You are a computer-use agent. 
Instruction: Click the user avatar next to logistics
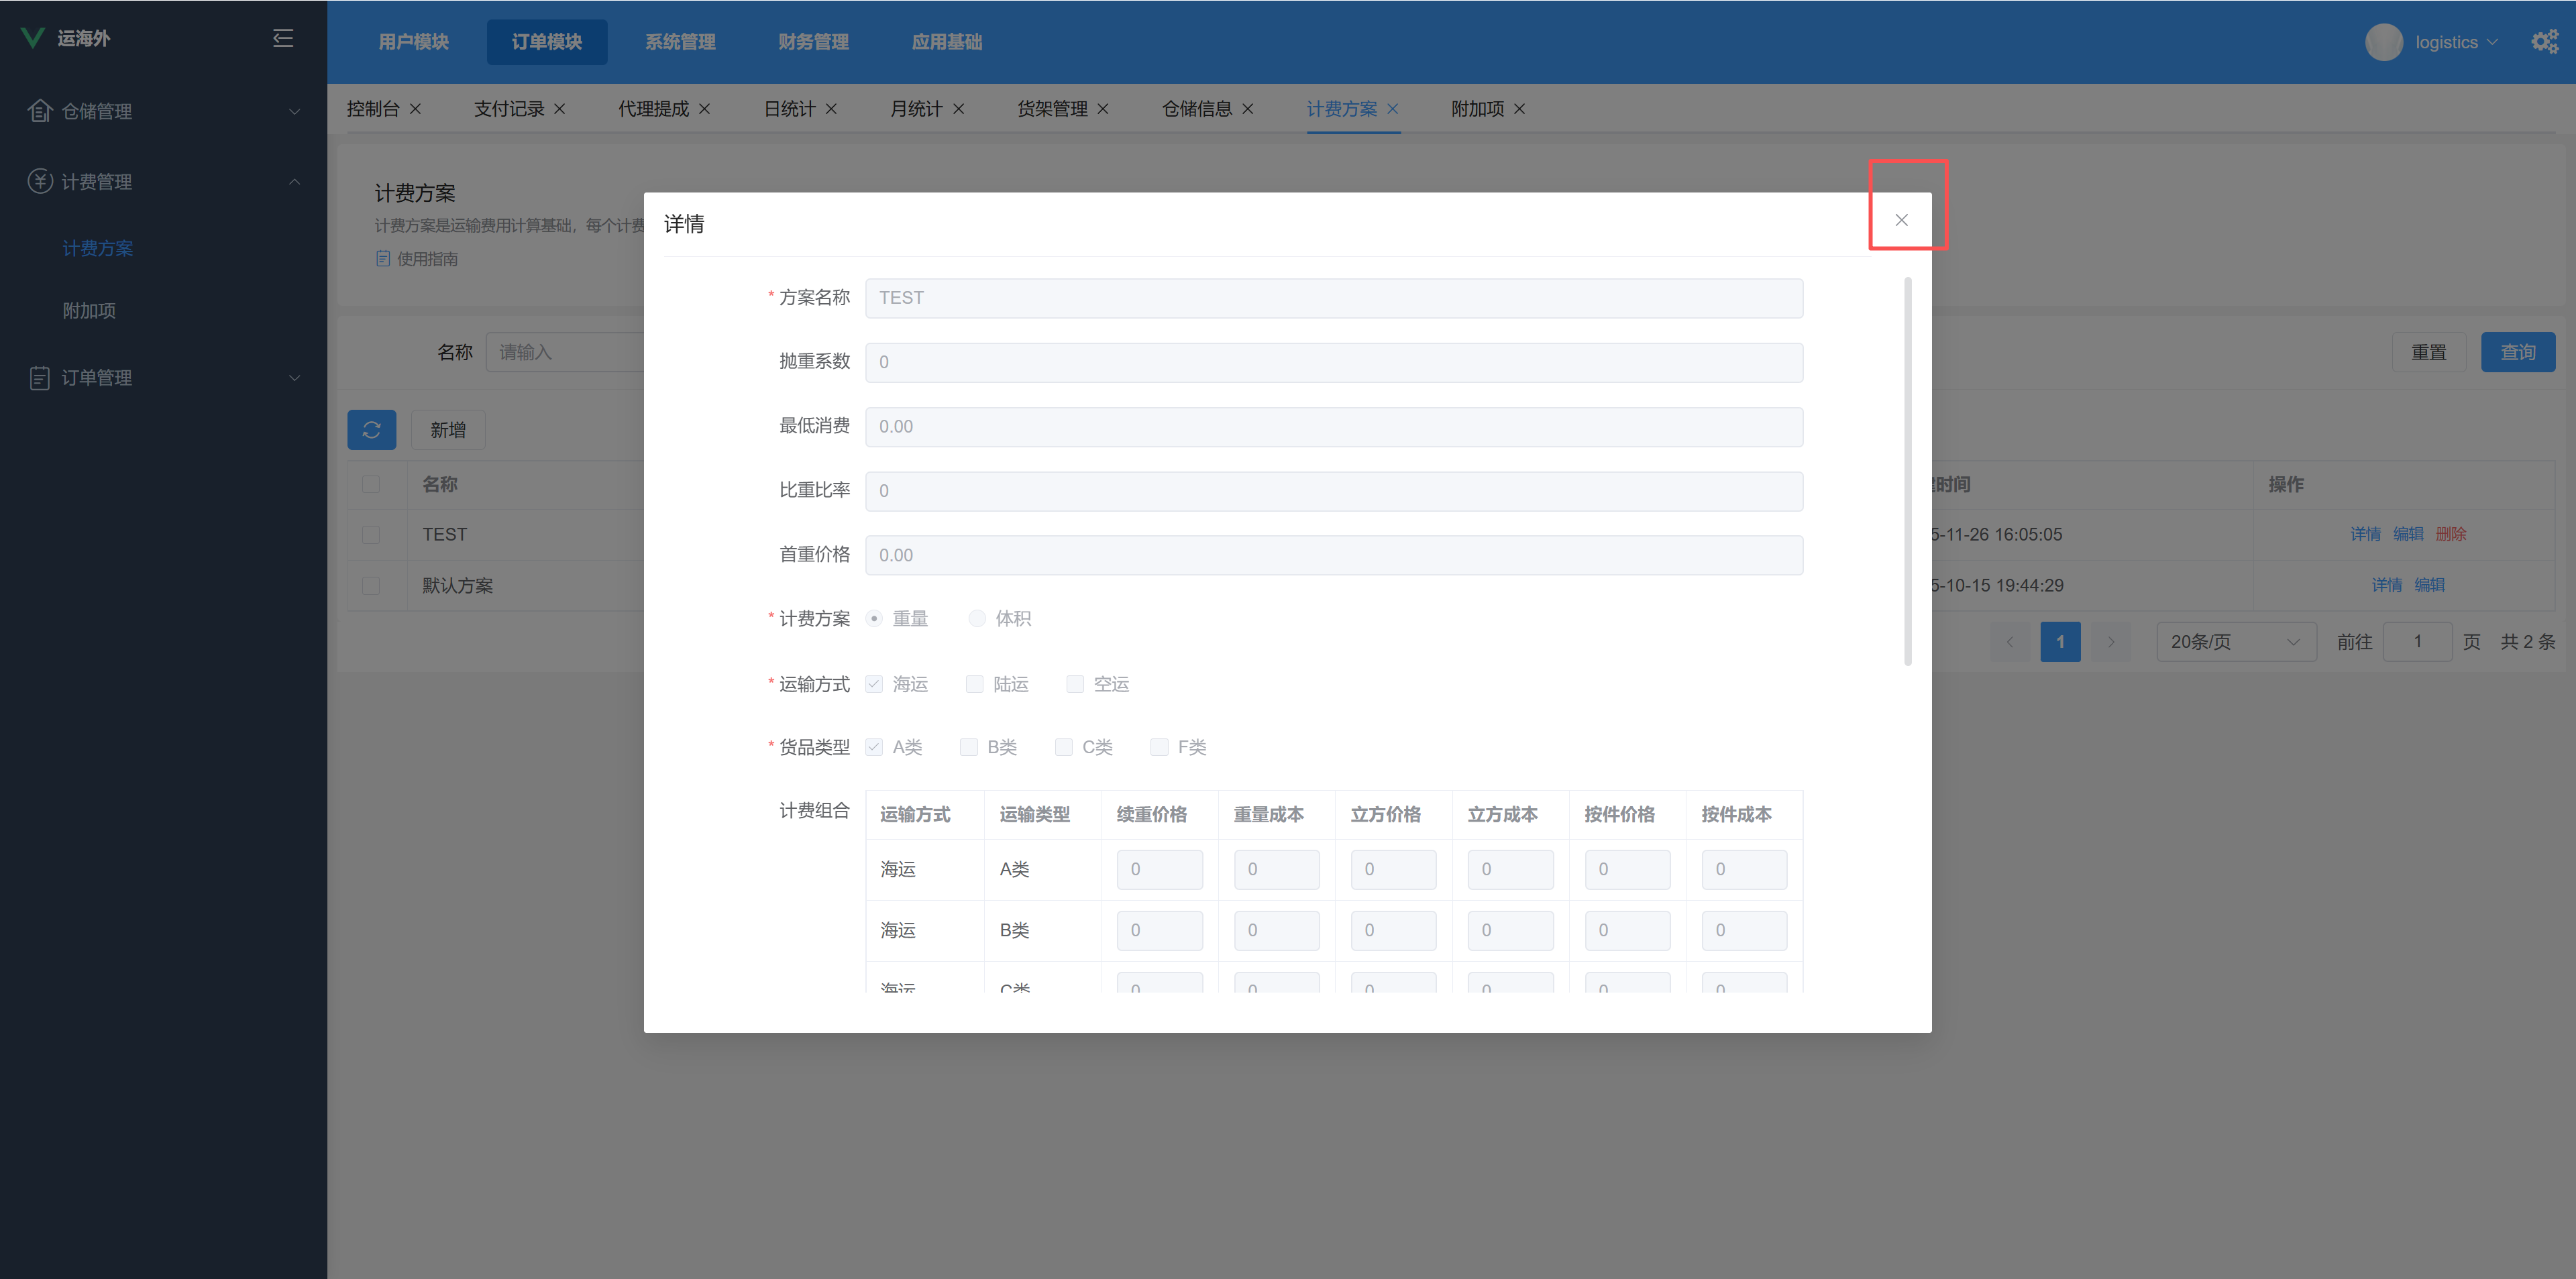click(2383, 42)
